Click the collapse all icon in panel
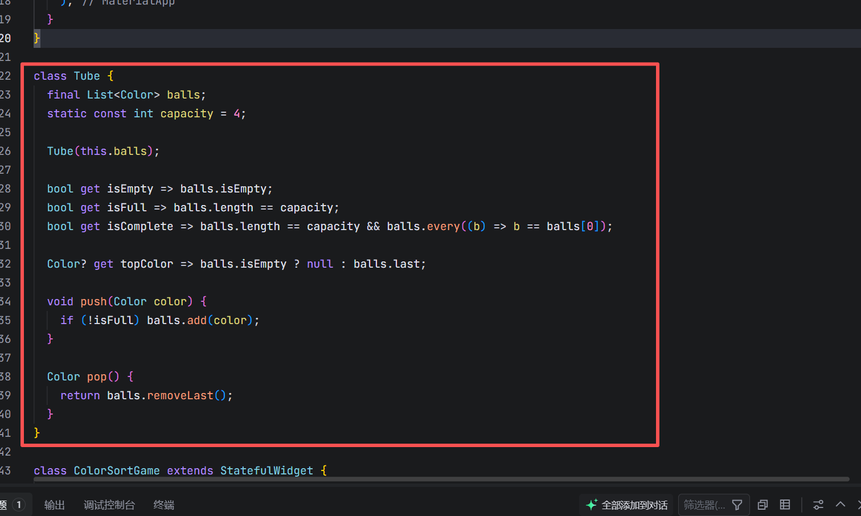The image size is (861, 516). 763,505
